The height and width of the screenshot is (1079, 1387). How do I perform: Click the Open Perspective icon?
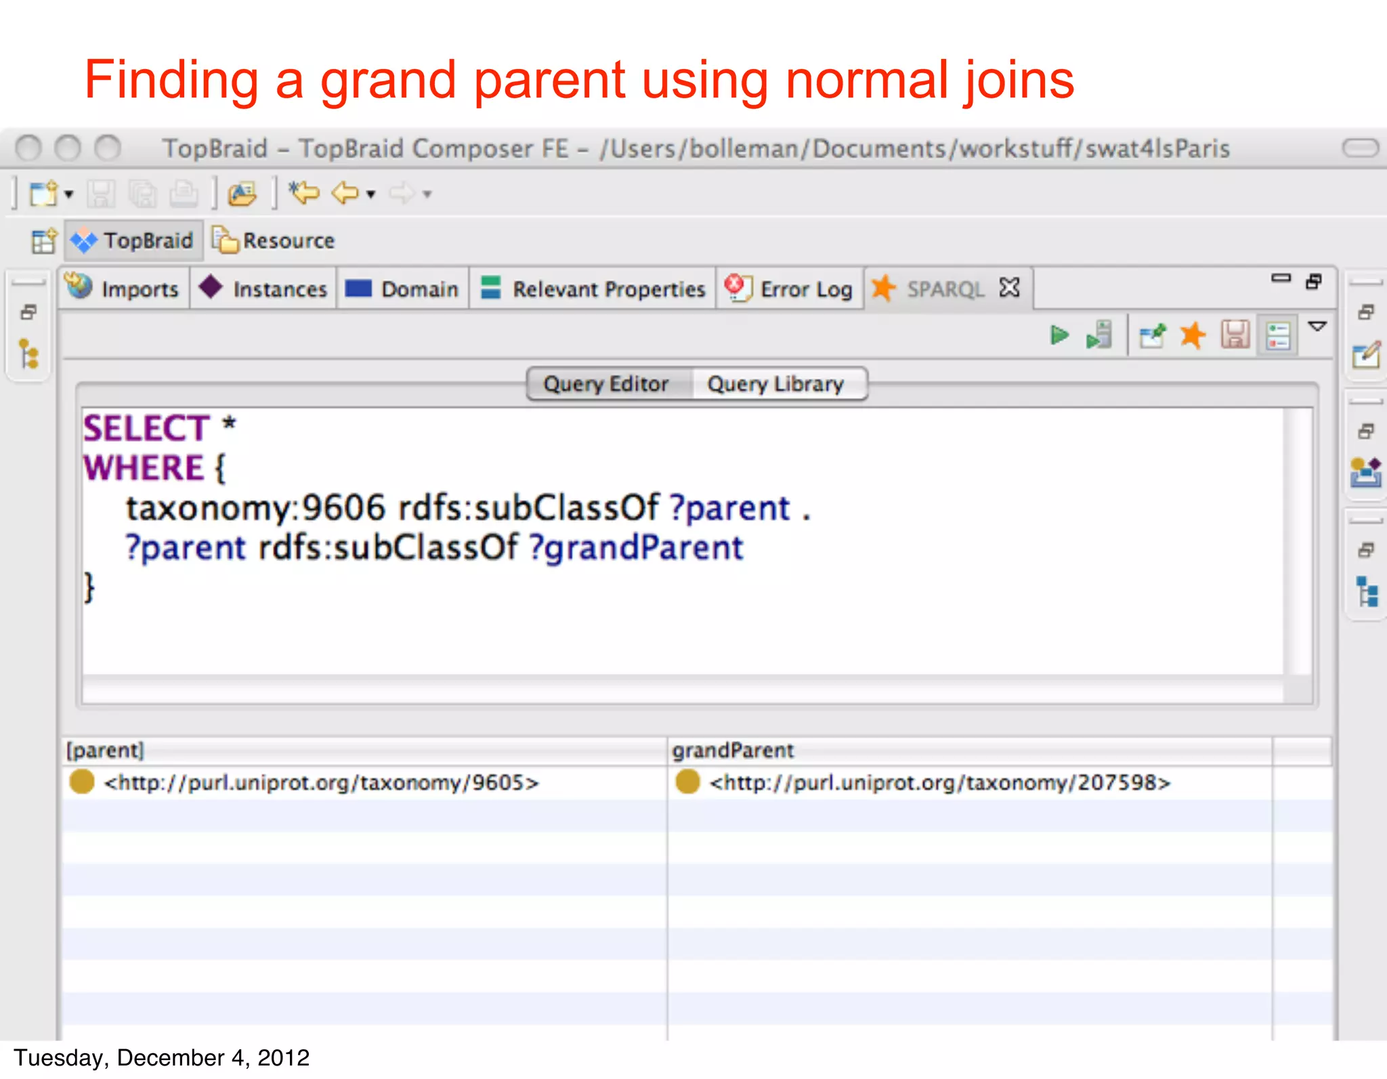click(45, 240)
